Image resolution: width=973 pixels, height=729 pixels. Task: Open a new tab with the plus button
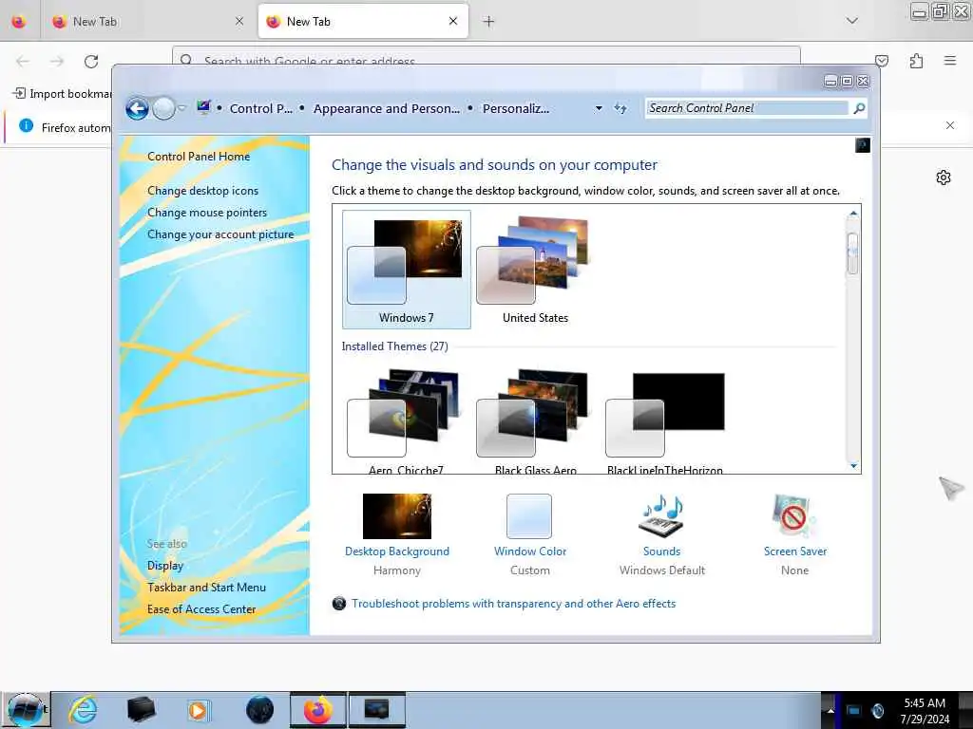point(489,22)
